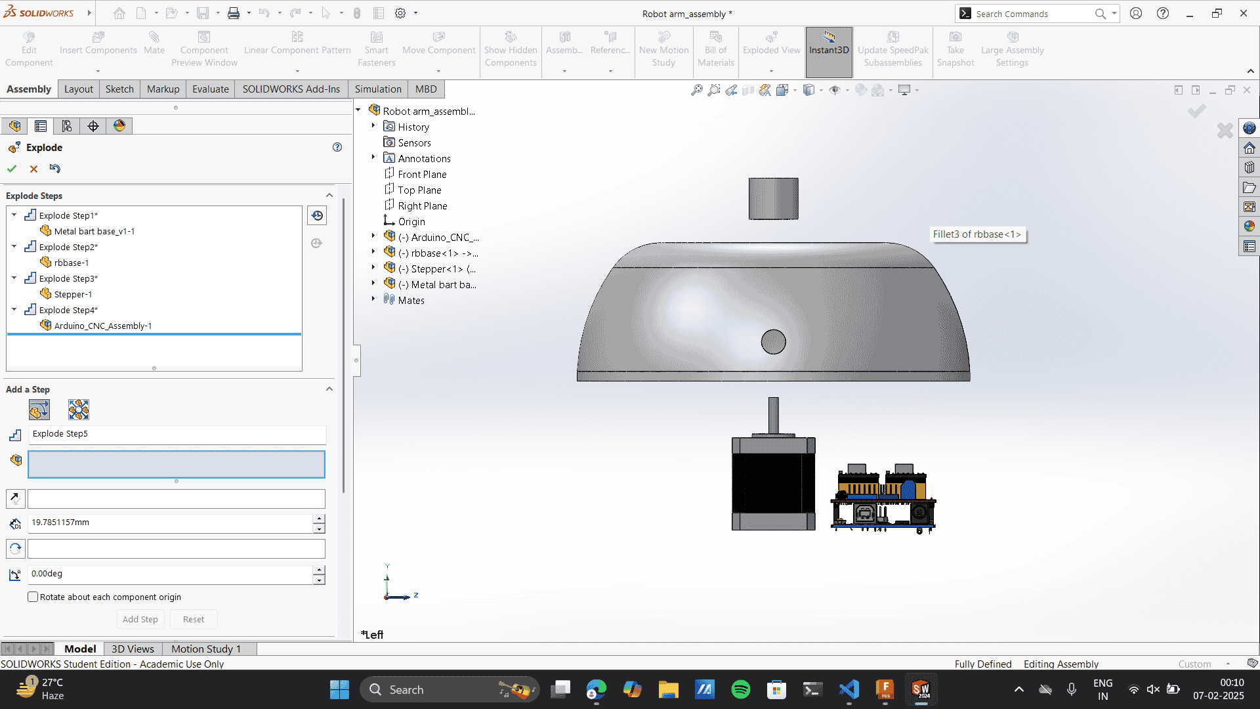The height and width of the screenshot is (709, 1260).
Task: Collapse the Add a Step section chevron
Action: pyautogui.click(x=329, y=389)
